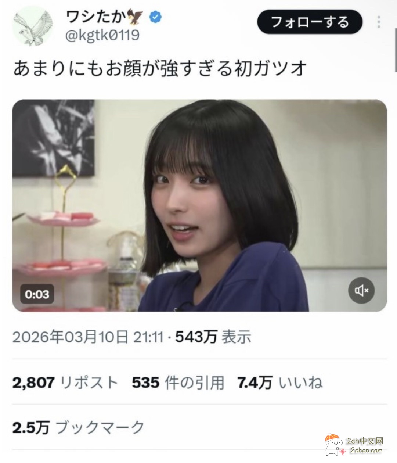Viewport: 397px width, 463px height.
Task: Follow the account with フォローする button
Action: tap(310, 22)
